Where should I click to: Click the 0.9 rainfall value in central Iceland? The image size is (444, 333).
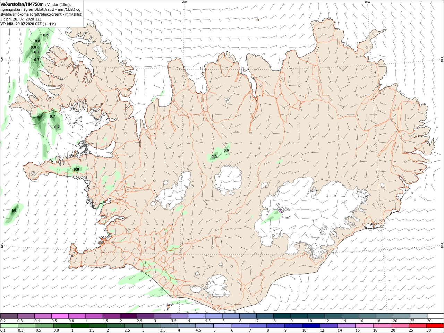click(x=214, y=157)
